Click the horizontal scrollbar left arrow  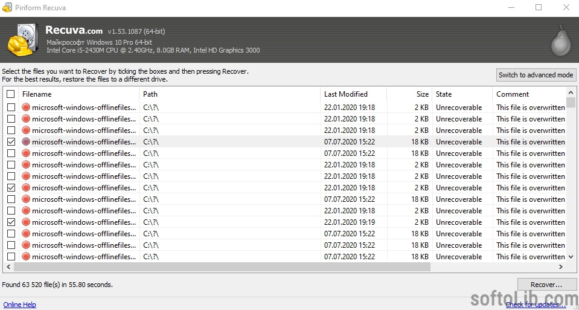(8, 266)
